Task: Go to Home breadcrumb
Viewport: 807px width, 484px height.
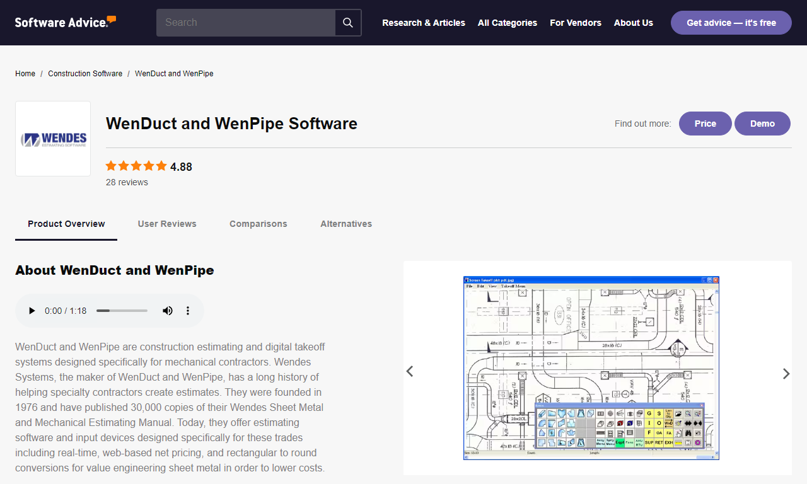Action: click(25, 74)
